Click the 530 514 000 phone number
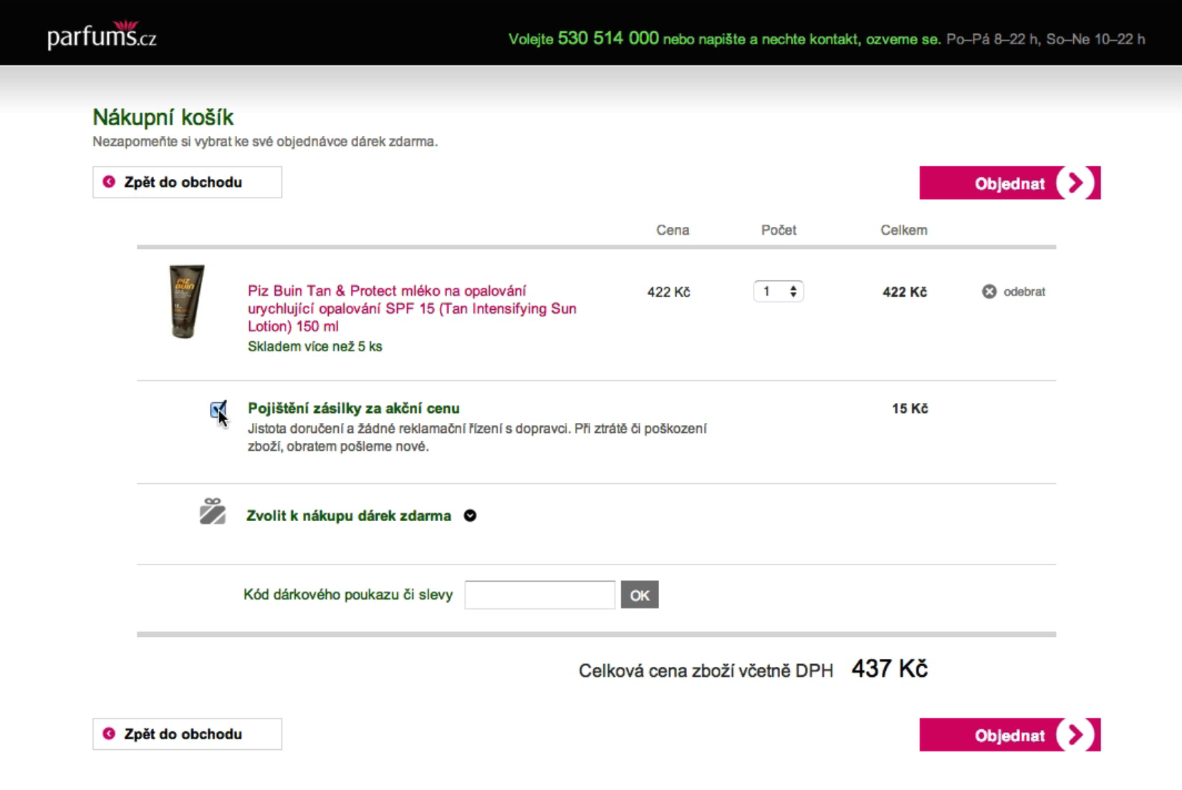 point(608,38)
